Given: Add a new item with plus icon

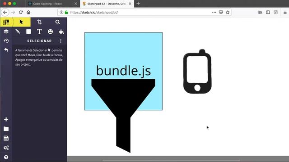Looking at the screenshot, I should click(x=6, y=119).
